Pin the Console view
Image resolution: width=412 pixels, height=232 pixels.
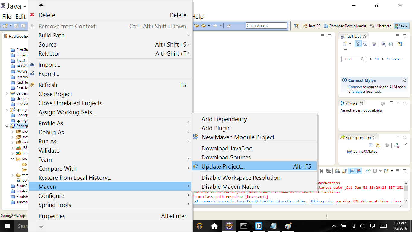coord(368,171)
